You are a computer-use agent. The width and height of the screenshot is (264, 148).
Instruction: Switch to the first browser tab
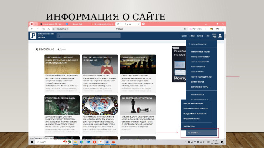(51, 24)
